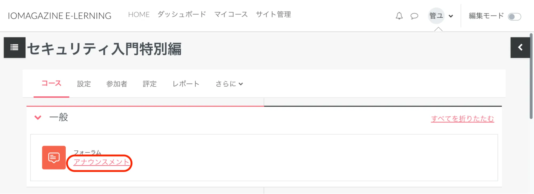The image size is (534, 194).
Task: Click the user avatar 管ユ
Action: click(436, 16)
